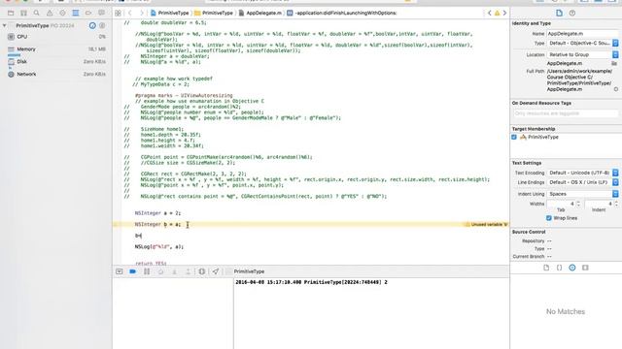This screenshot has height=349, width=622.
Task: Open the Line Endings dropdown
Action: point(582,182)
